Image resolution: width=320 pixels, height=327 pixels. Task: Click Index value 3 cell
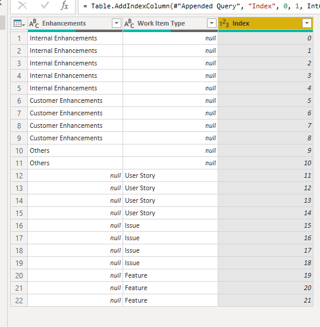[x=265, y=76]
